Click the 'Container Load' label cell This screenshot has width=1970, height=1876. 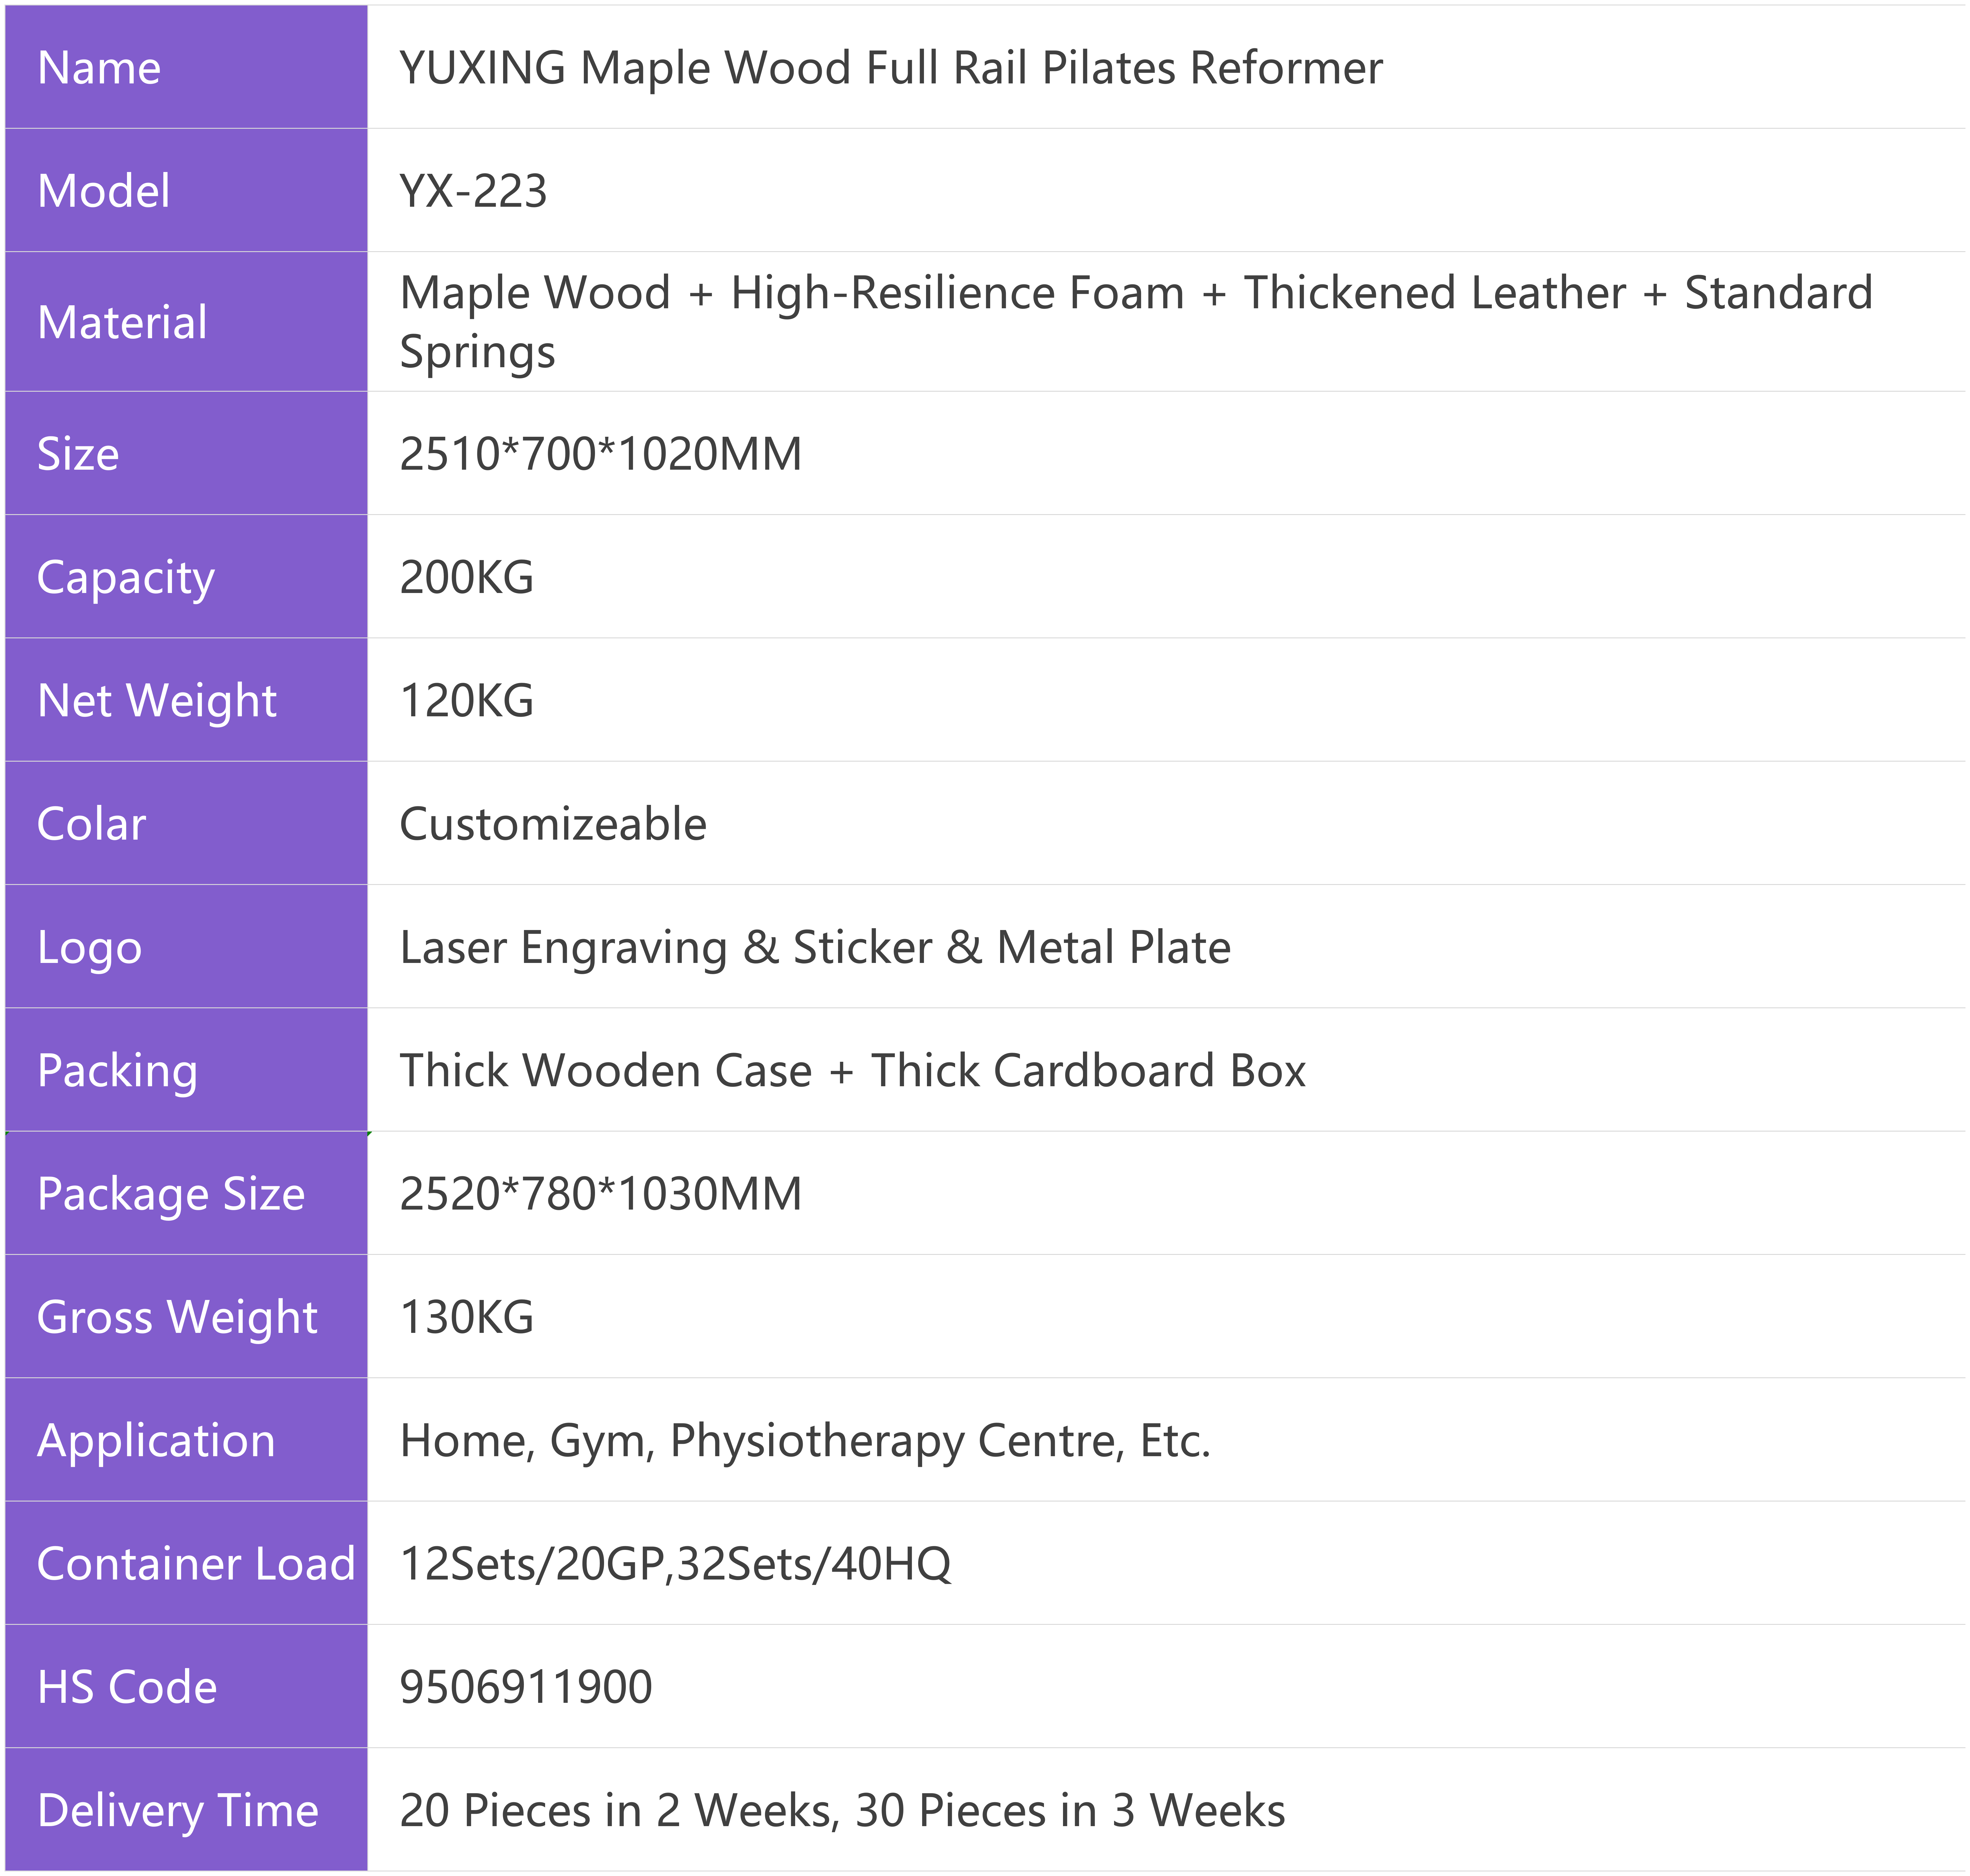(186, 1563)
